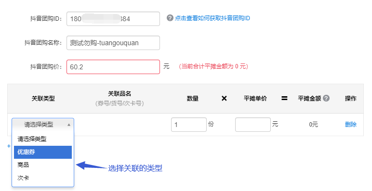
Task: Click the 抖音团购价 field showing 60.2
Action: 113,67
